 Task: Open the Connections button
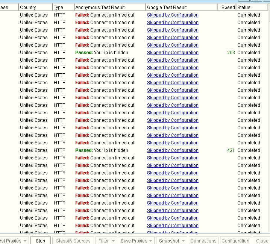click(x=203, y=241)
